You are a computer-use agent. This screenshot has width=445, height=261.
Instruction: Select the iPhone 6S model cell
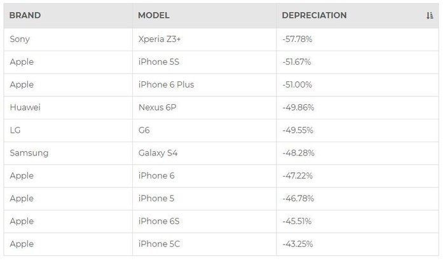coord(160,221)
